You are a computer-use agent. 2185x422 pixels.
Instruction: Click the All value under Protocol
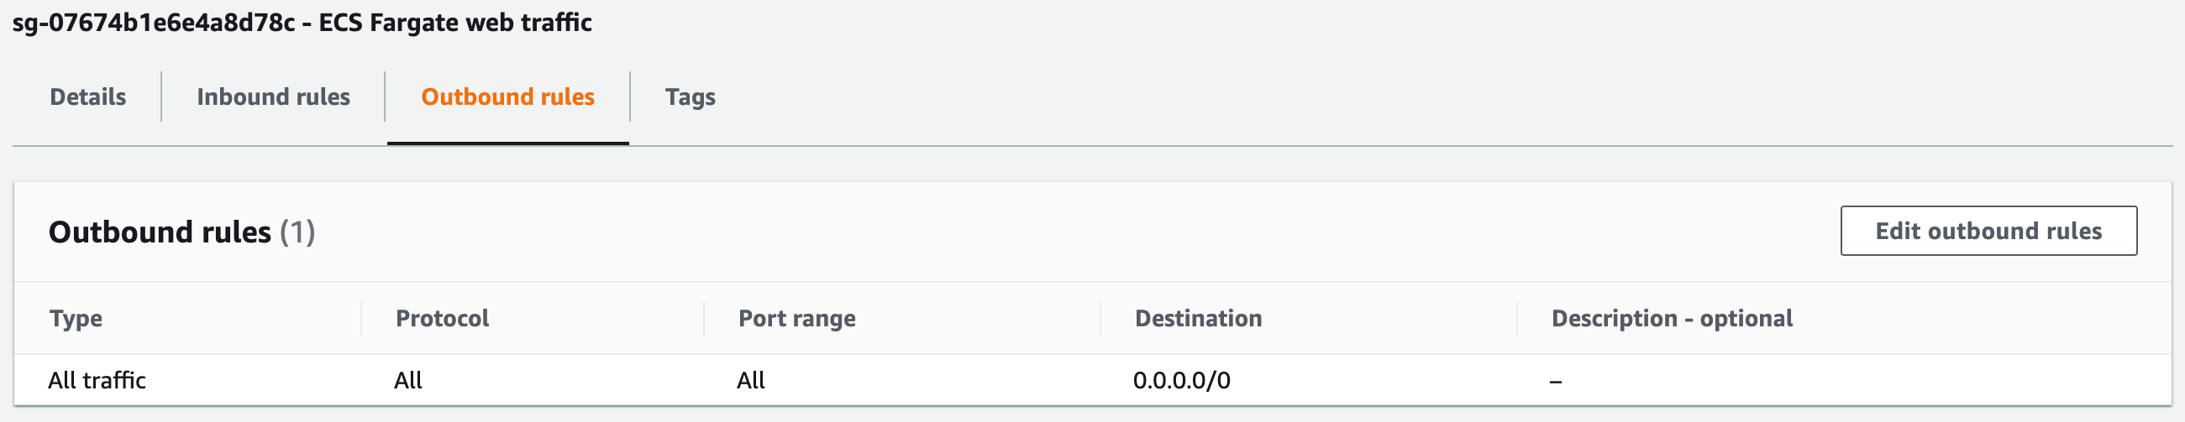pos(408,381)
